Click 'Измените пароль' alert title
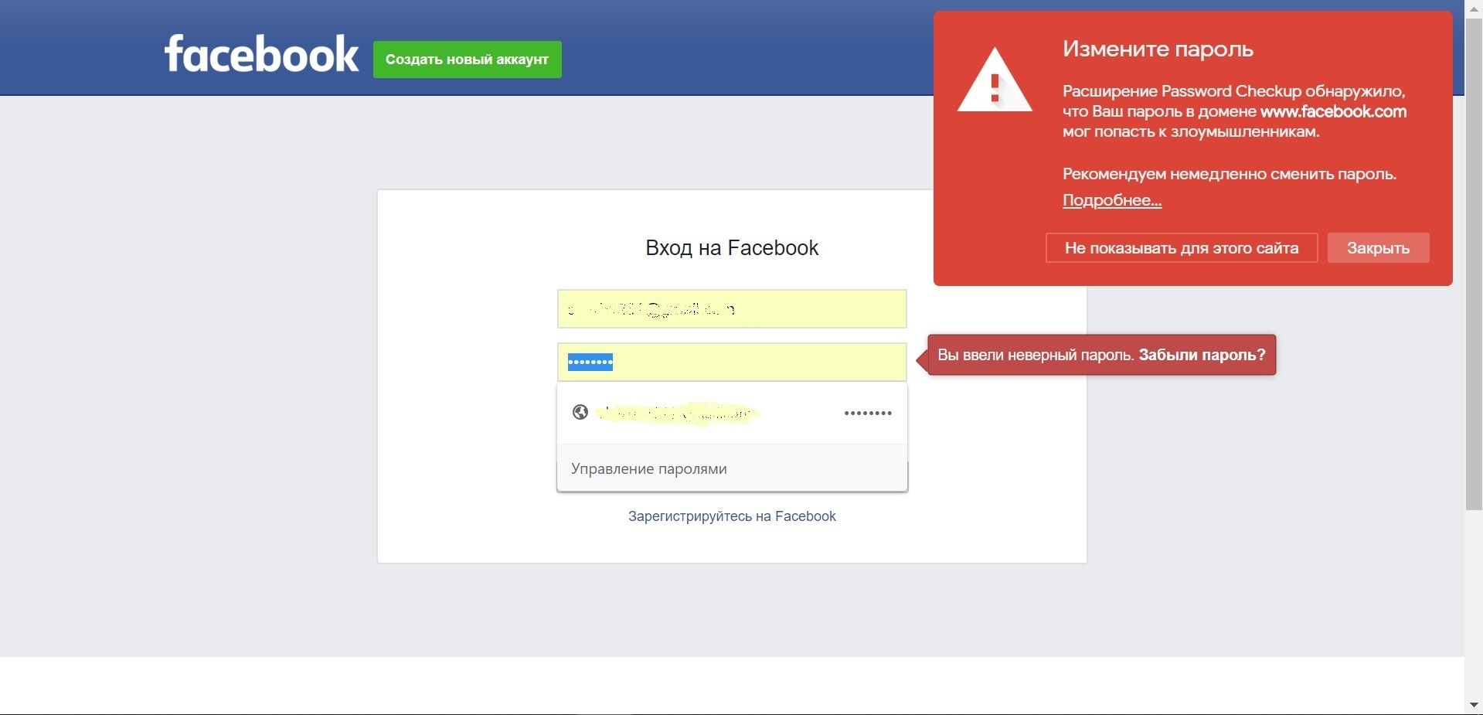Screen dimensions: 1483x715 point(1158,49)
